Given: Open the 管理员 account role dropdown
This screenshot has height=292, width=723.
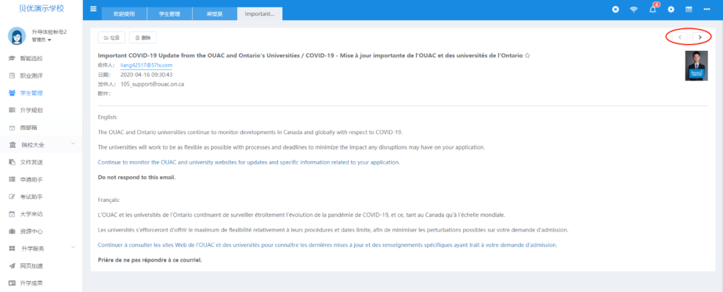Looking at the screenshot, I should (42, 40).
